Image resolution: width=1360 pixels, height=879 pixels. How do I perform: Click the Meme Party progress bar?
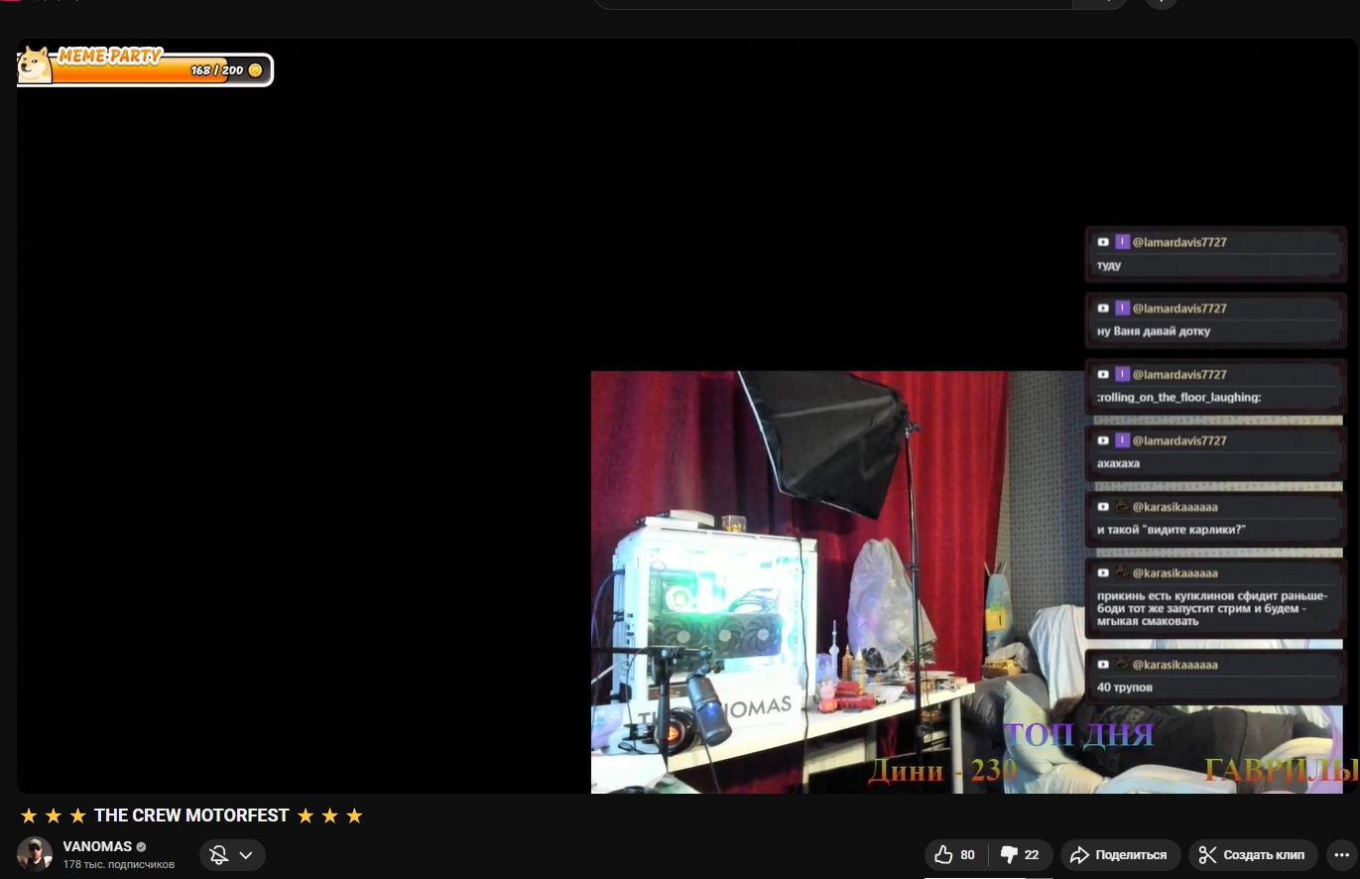145,68
